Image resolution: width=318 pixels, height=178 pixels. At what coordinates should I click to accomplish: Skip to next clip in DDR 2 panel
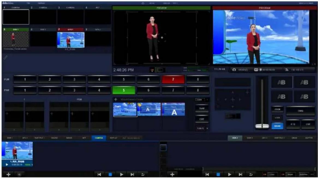240,174
